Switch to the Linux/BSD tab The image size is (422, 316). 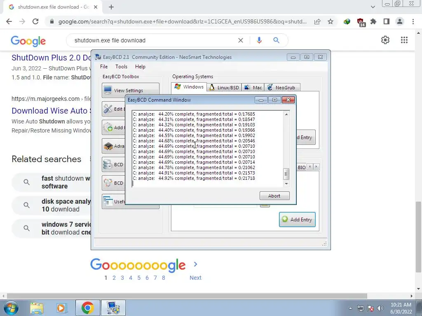[224, 88]
